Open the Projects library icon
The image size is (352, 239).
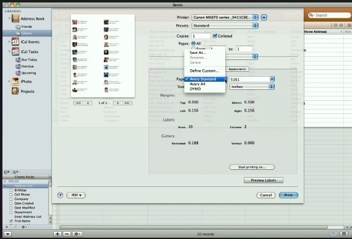tap(15, 91)
